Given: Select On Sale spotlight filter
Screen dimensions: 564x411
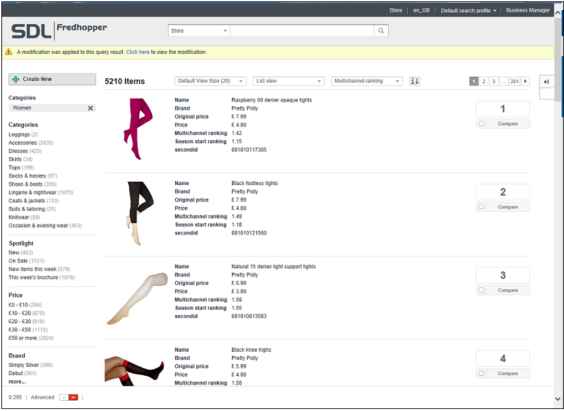Looking at the screenshot, I should (x=27, y=261).
